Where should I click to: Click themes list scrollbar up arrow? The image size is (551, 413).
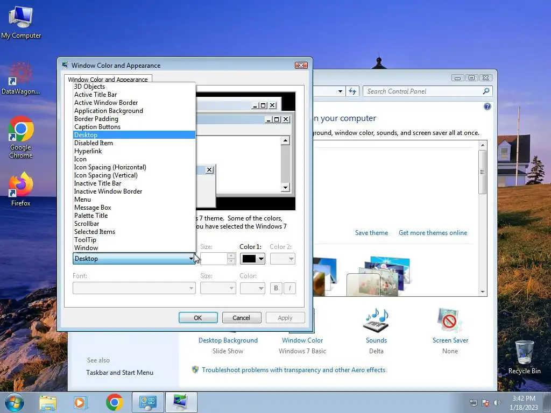pyautogui.click(x=483, y=145)
